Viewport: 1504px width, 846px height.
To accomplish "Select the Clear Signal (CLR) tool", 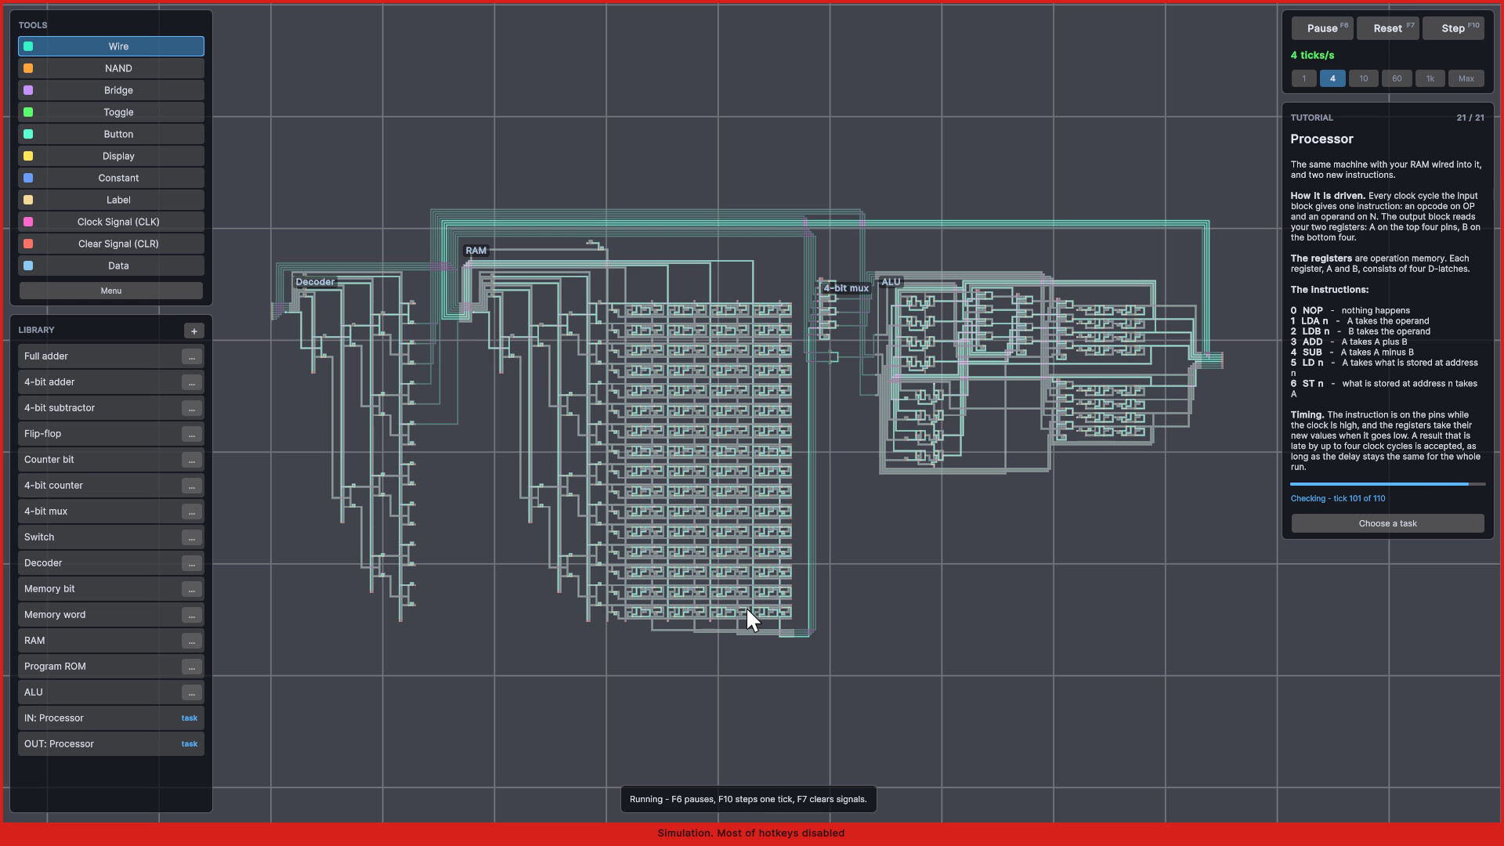I will [x=110, y=244].
